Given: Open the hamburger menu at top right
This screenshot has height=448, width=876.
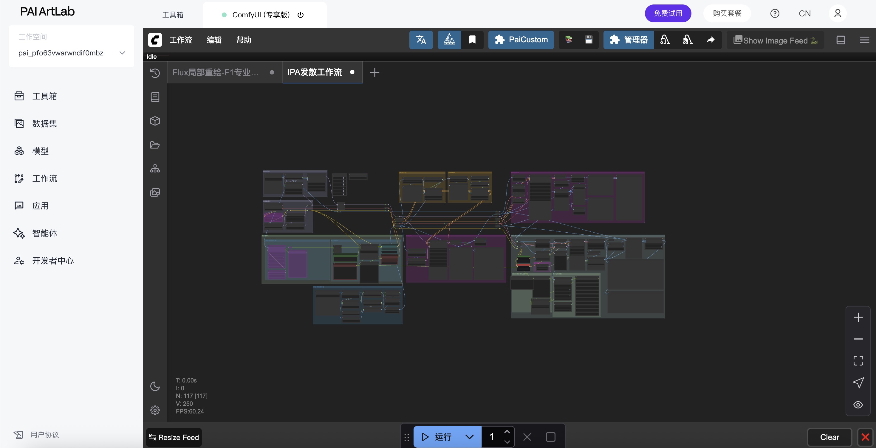Looking at the screenshot, I should [x=864, y=40].
